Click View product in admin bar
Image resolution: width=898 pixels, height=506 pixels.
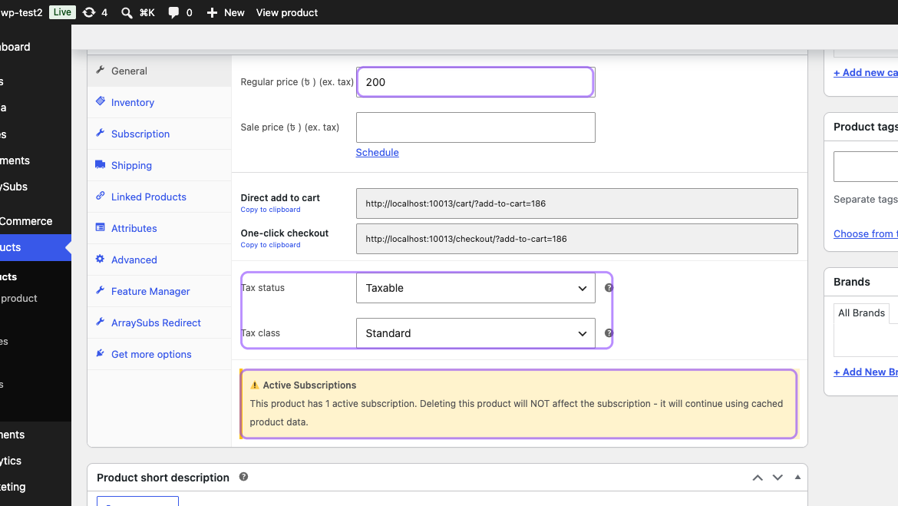286,12
